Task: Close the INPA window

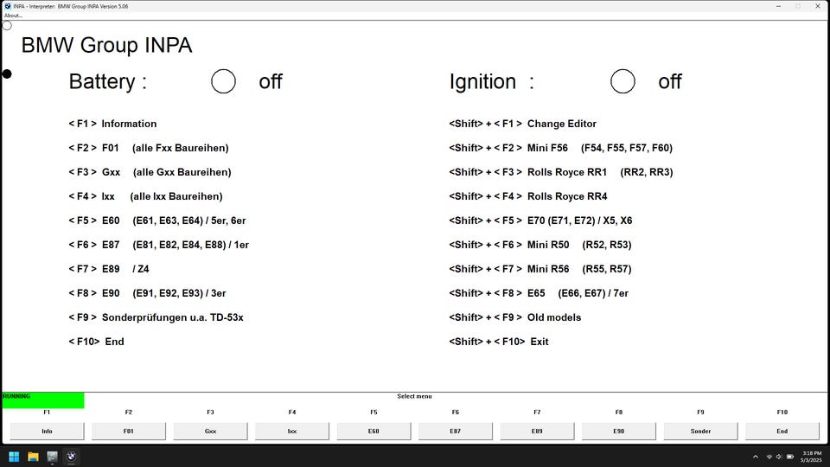Action: pos(818,6)
